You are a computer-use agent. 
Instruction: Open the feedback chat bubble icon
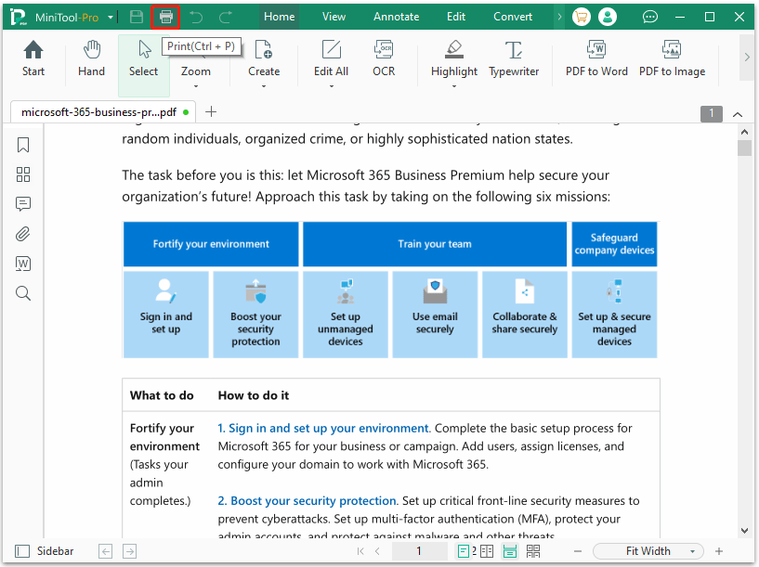[x=649, y=17]
